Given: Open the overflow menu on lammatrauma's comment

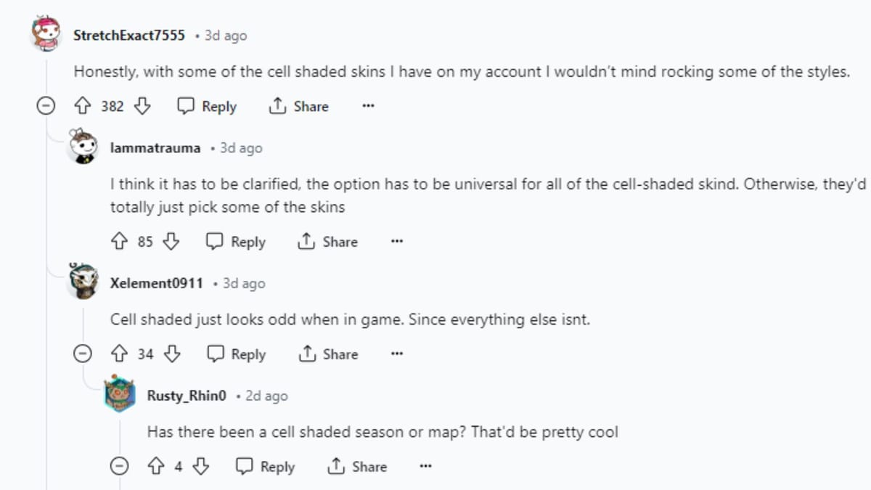Looking at the screenshot, I should point(396,241).
